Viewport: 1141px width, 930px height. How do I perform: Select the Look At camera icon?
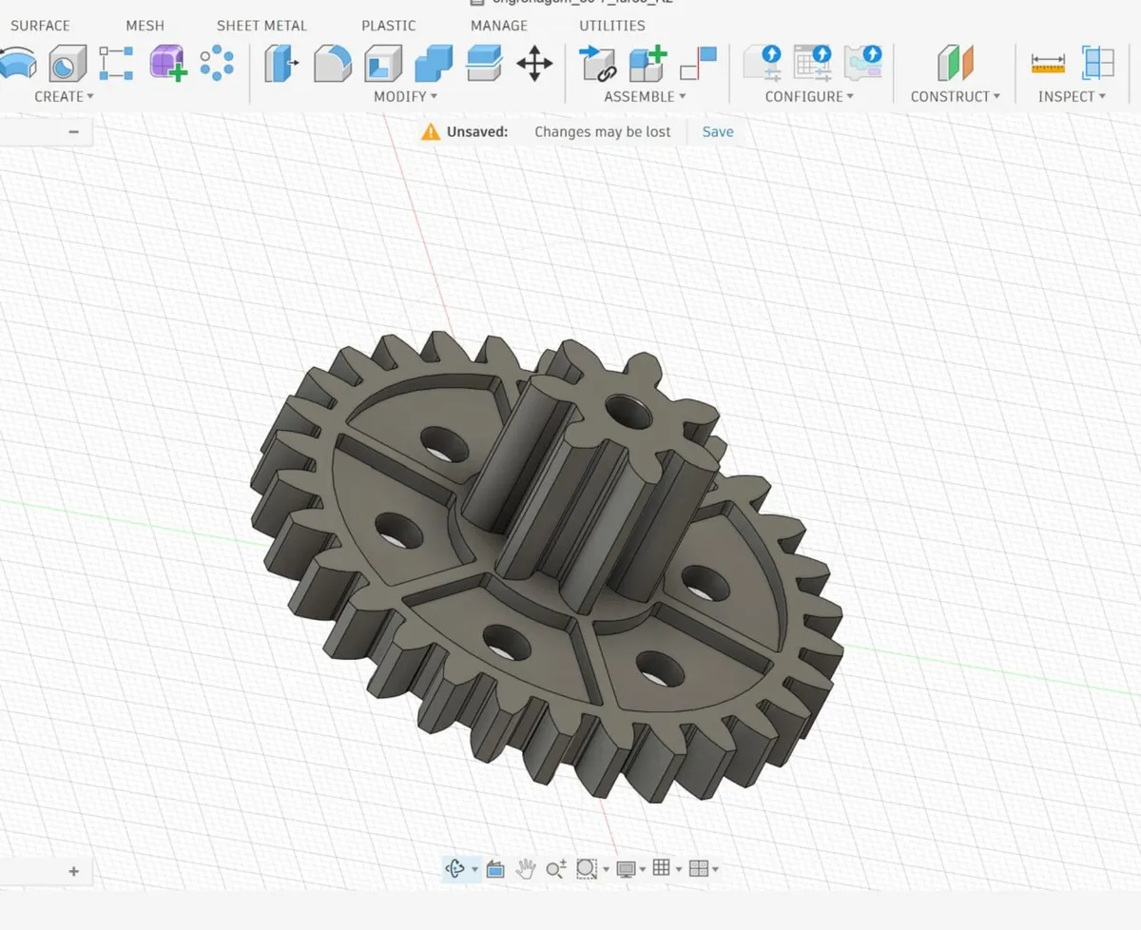(x=495, y=868)
